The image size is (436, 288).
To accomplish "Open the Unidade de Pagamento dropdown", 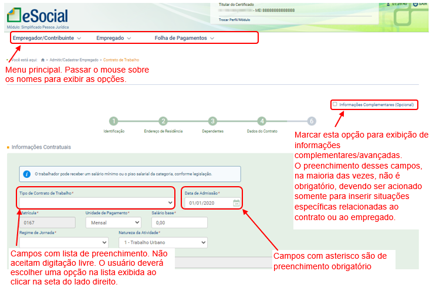I will tap(113, 222).
